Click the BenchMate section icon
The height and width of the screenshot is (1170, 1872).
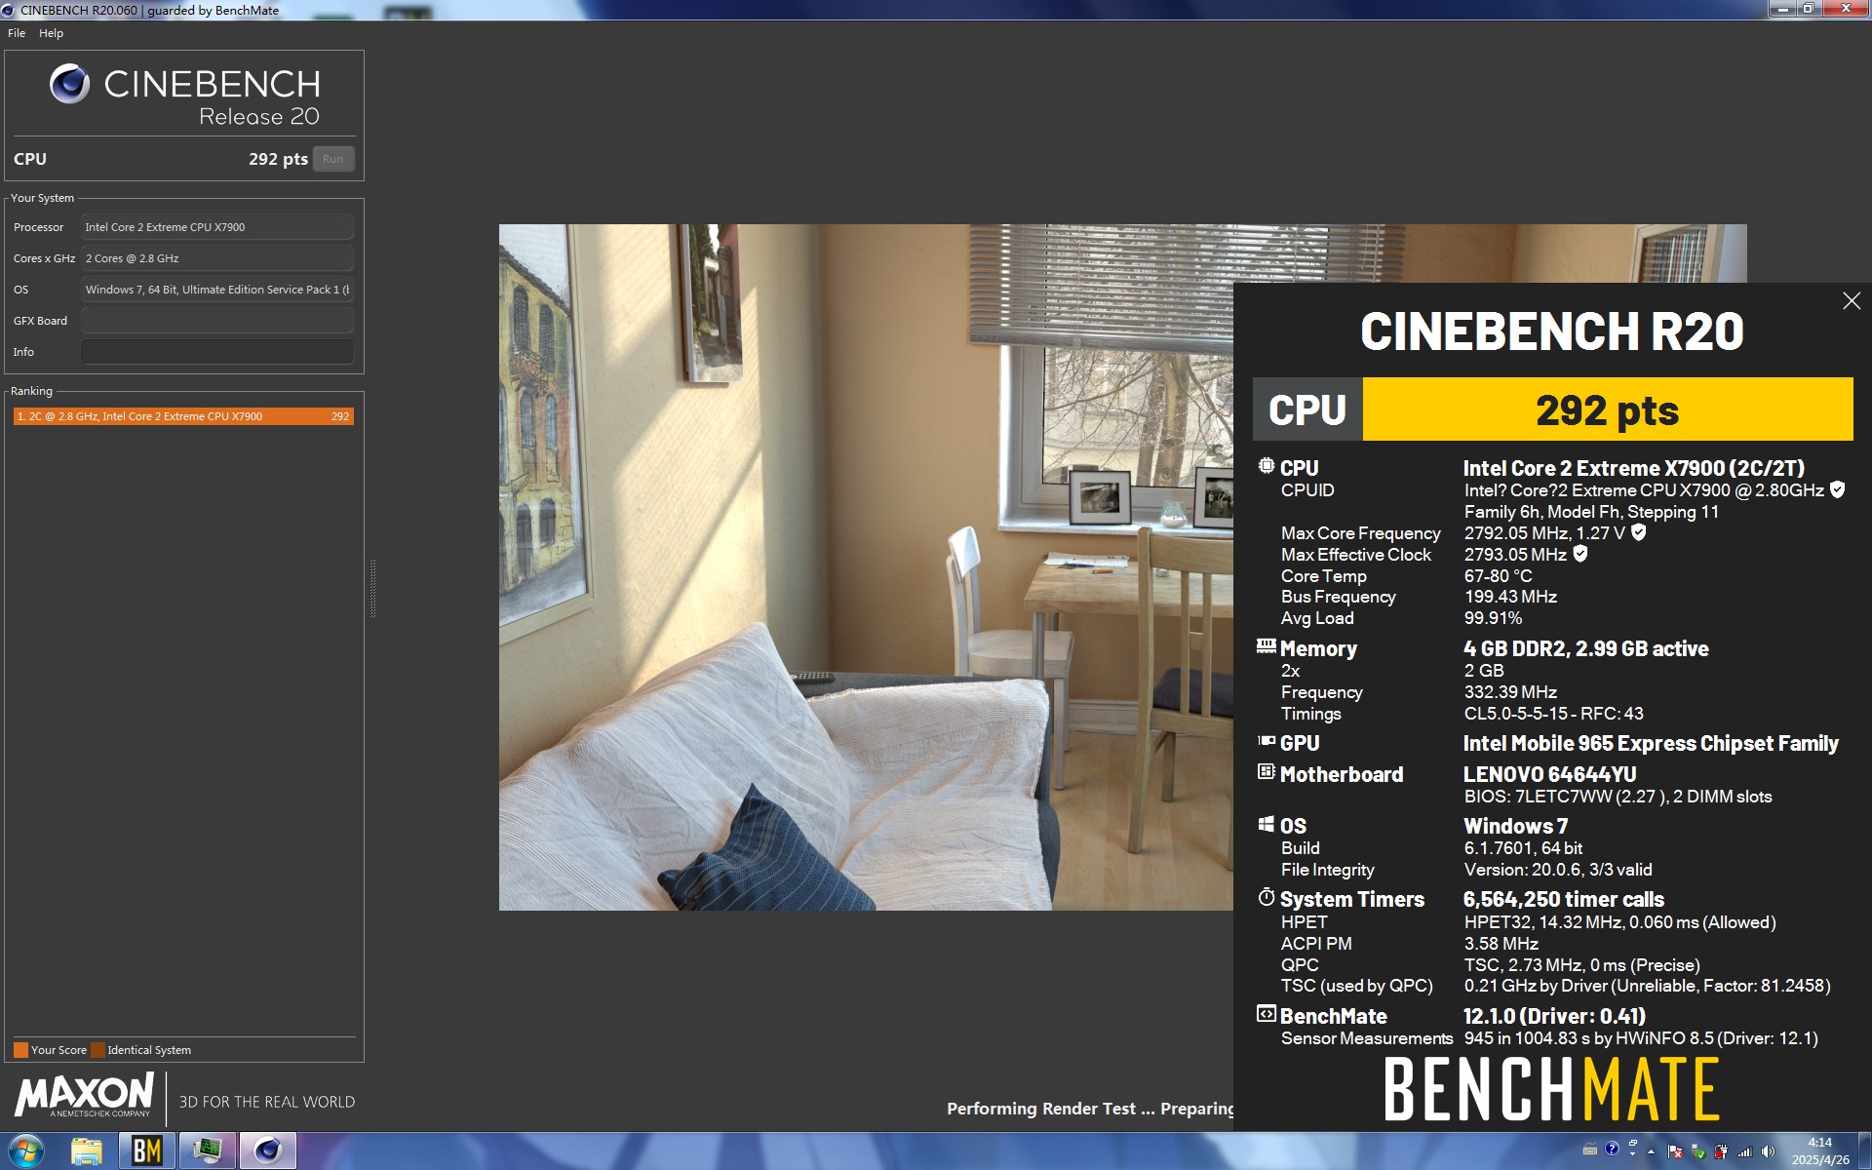(x=1266, y=1014)
